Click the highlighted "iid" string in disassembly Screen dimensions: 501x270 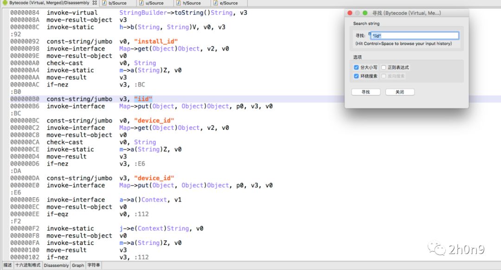tap(143, 99)
